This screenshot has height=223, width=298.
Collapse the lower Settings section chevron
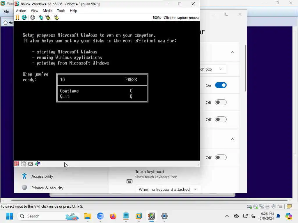click(233, 139)
